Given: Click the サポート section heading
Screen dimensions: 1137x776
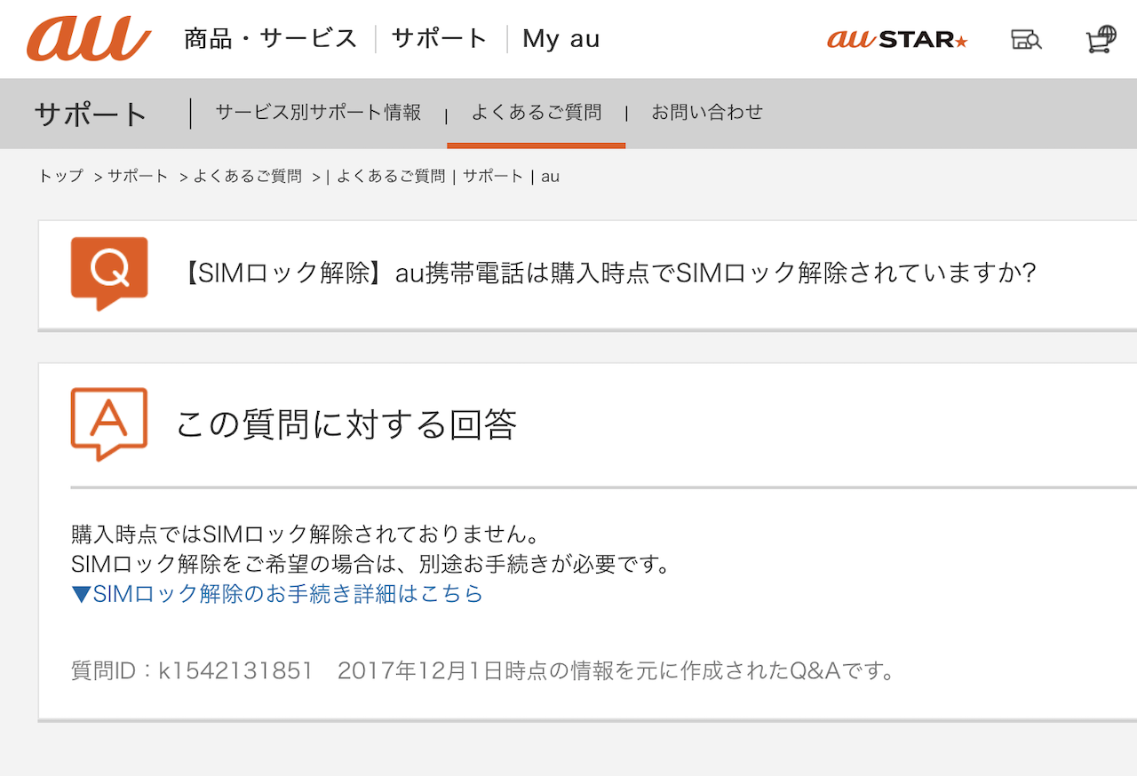Looking at the screenshot, I should coord(91,115).
